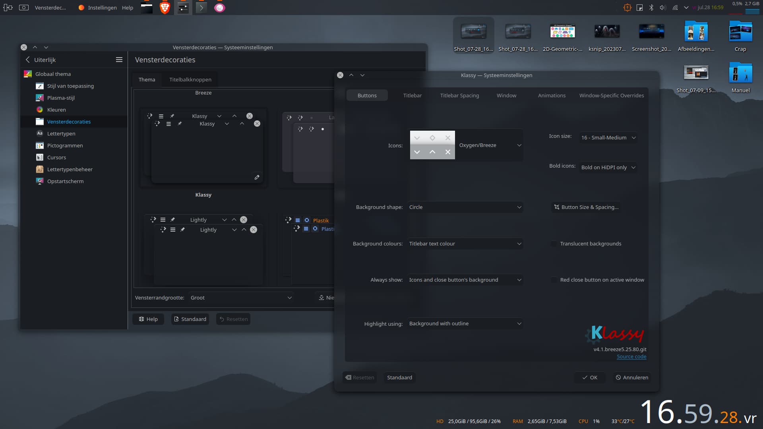Switch to Titelbalkknoppen tab
Screen dimensions: 763x429
[x=190, y=79]
